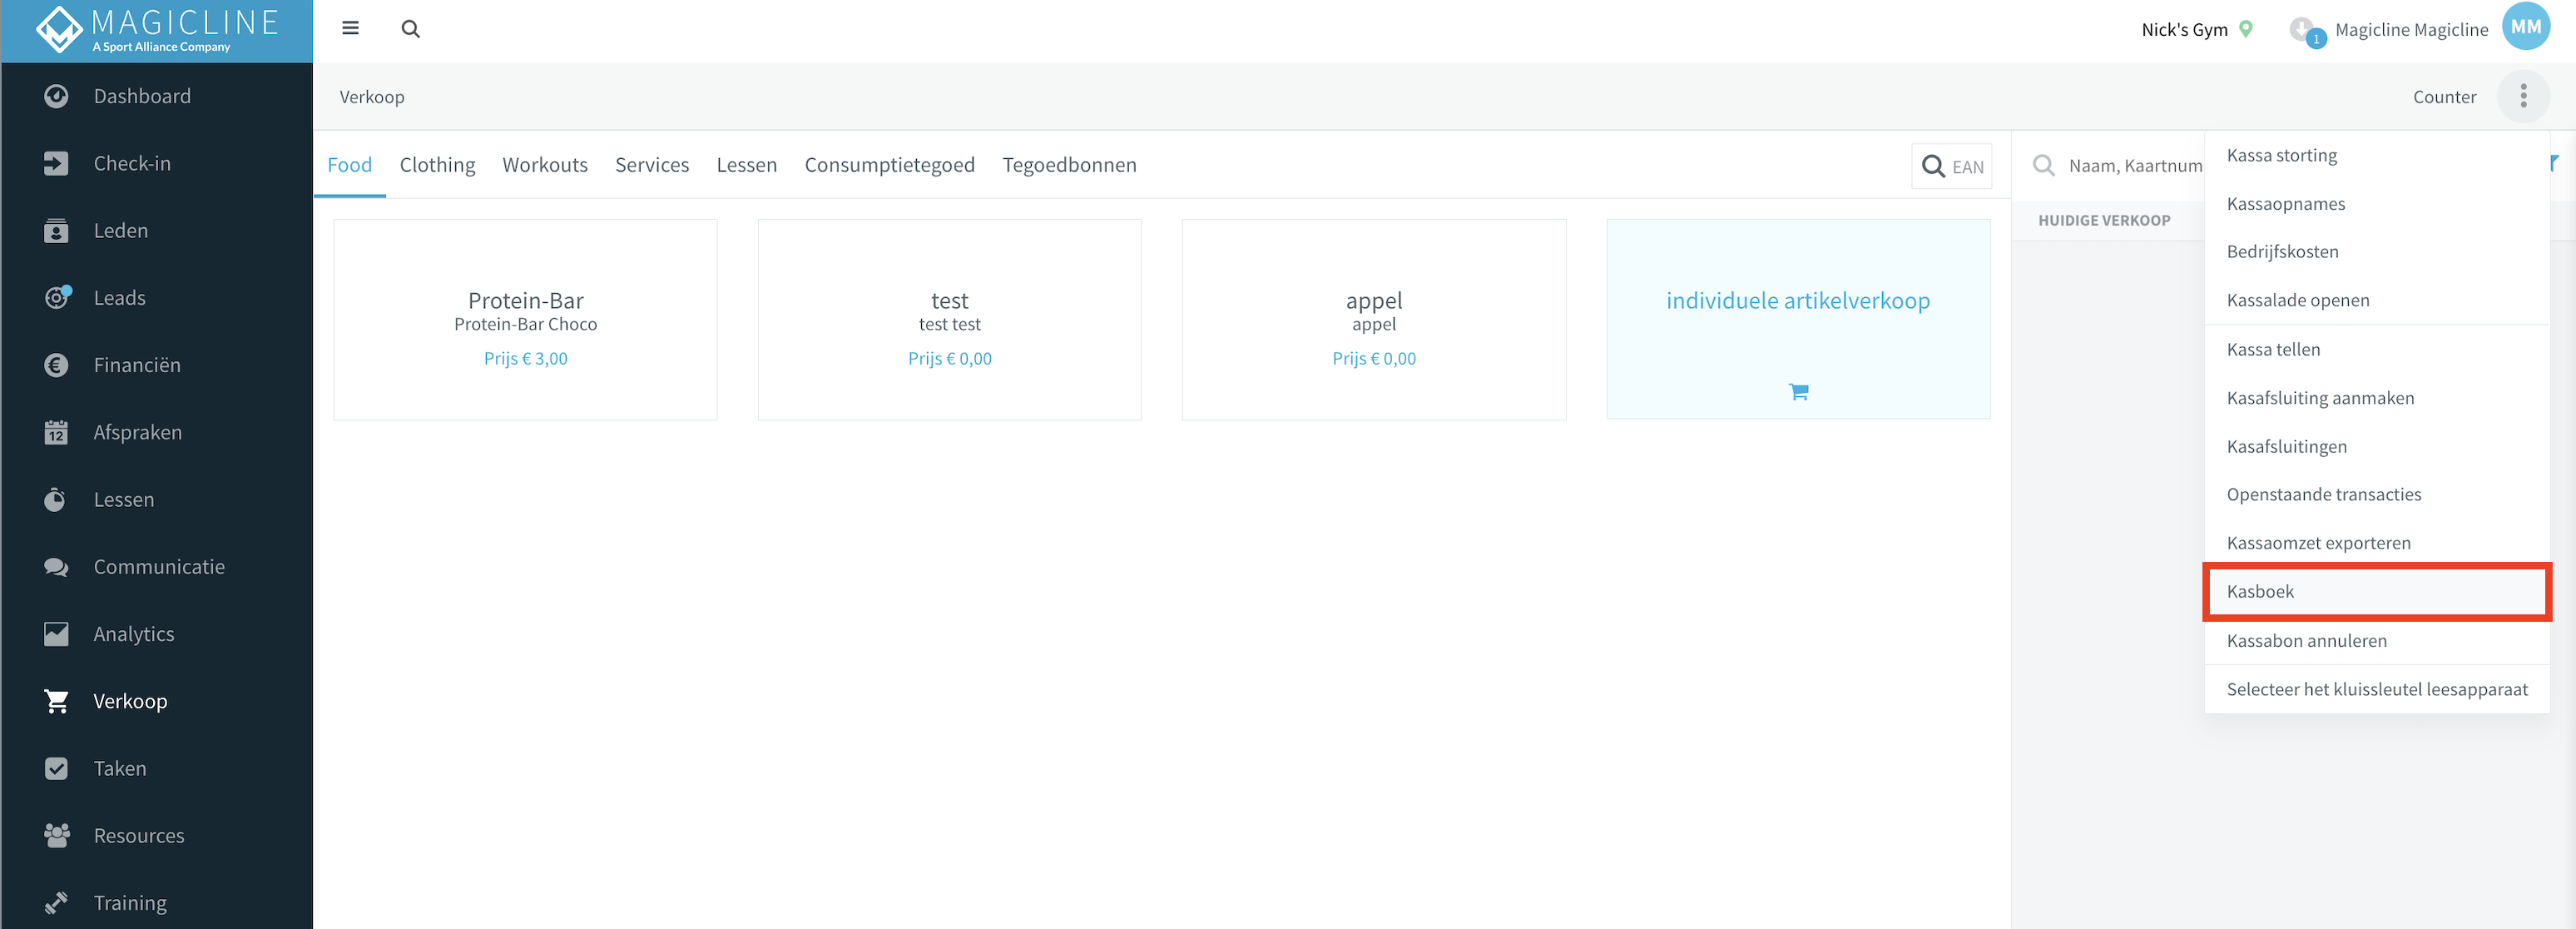The height and width of the screenshot is (929, 2576).
Task: Add the Protein-Bar product card
Action: click(525, 319)
